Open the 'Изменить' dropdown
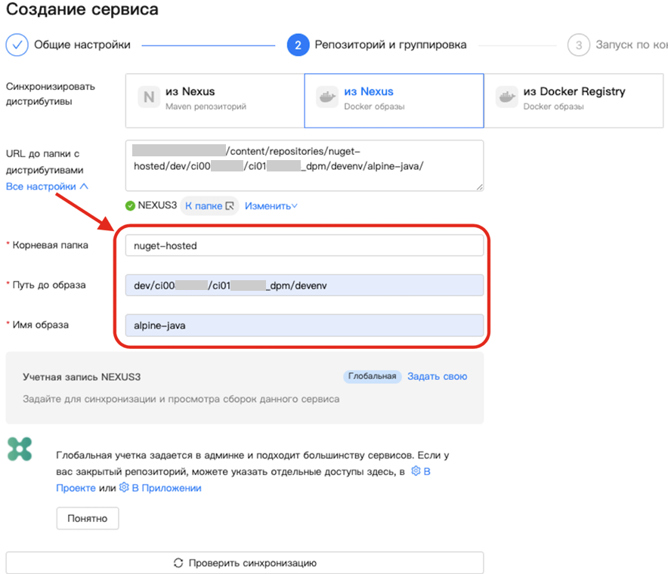 tap(271, 205)
